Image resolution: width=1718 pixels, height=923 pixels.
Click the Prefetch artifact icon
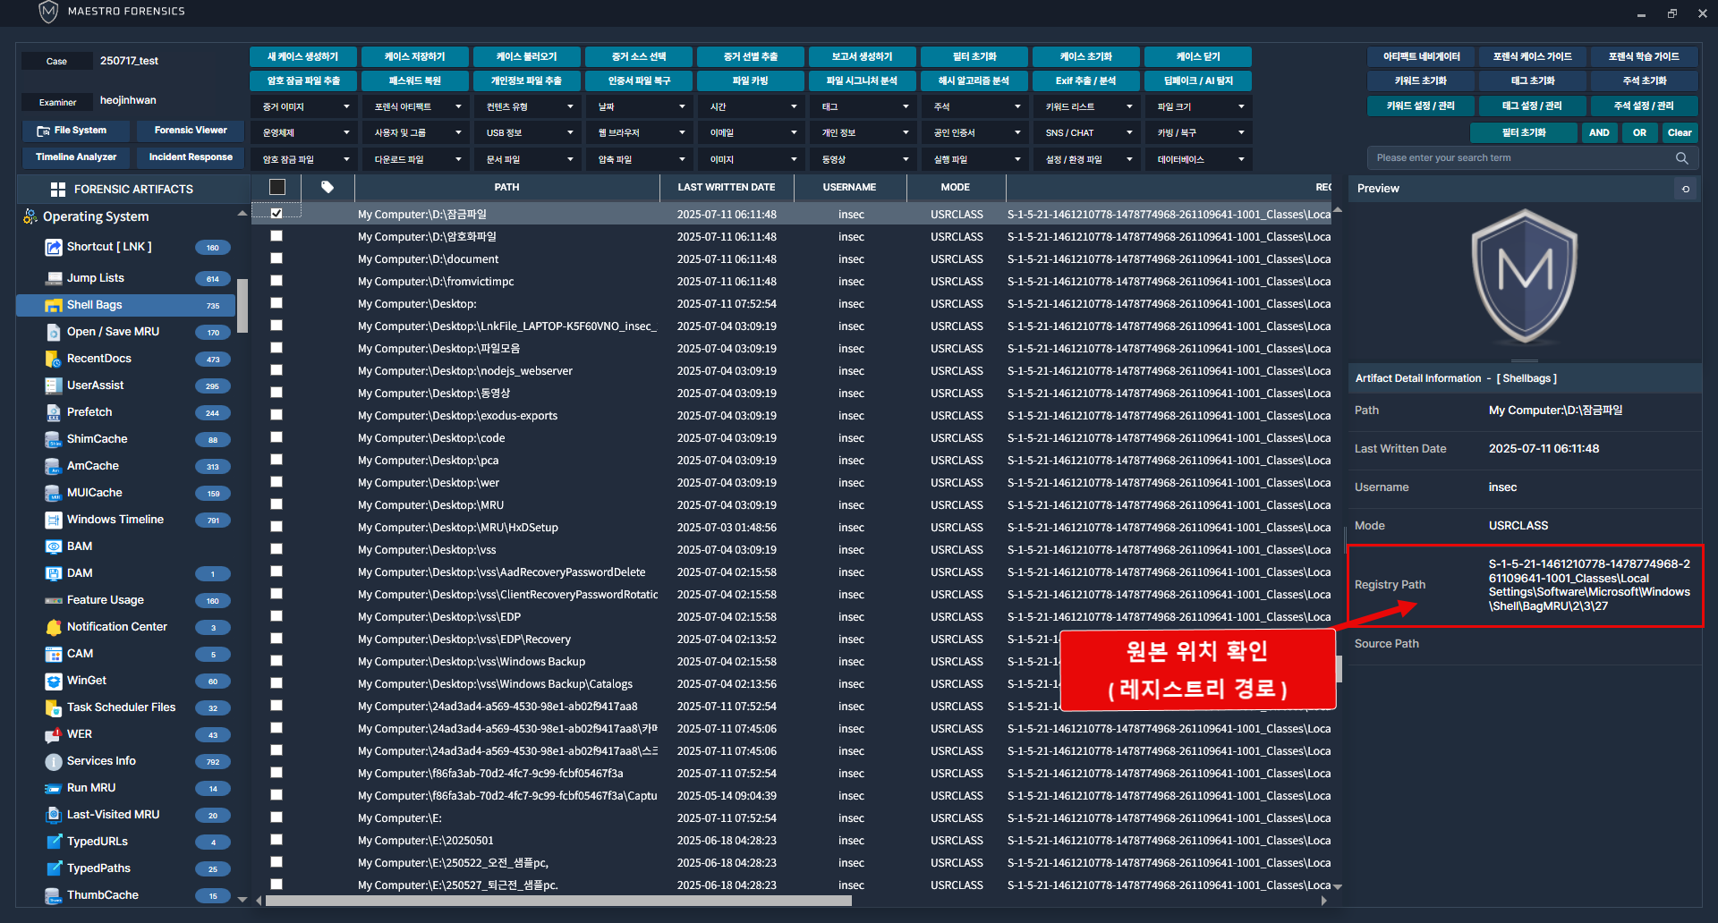pyautogui.click(x=53, y=412)
